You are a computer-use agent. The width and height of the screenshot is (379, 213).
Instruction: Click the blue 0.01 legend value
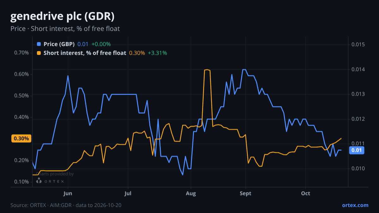[x=83, y=44]
